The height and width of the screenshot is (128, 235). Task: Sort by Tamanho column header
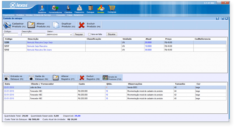click(x=180, y=84)
